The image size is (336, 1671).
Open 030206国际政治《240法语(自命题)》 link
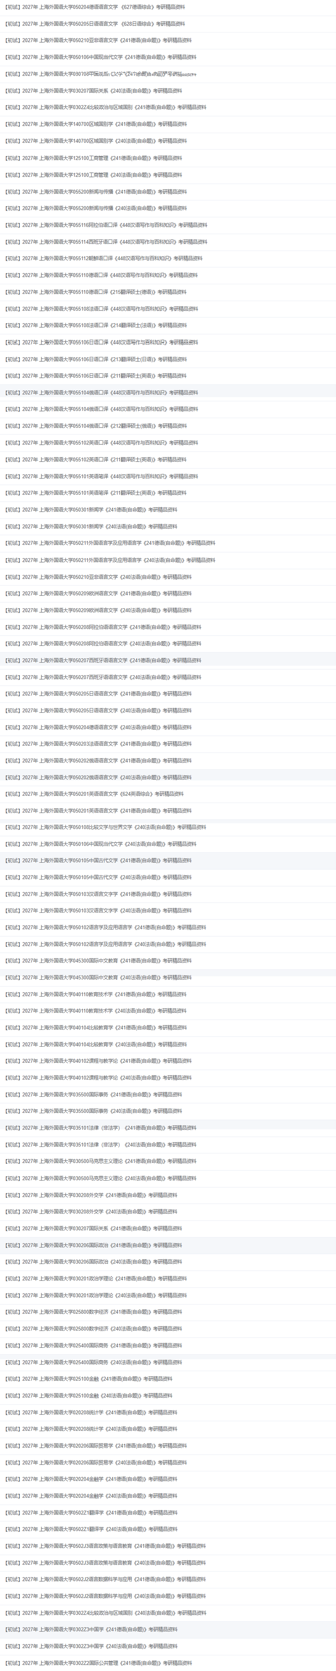93,1262
